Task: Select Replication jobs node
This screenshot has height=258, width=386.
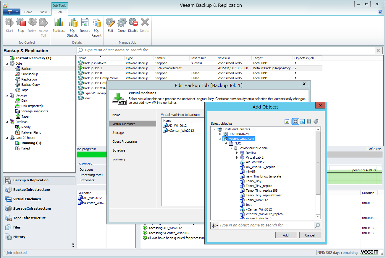Action: pyautogui.click(x=29, y=79)
